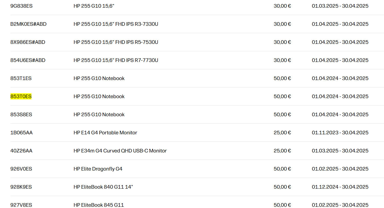Click product number 854U6ES#ABD
Viewport: 384px width, 208px height.
pyautogui.click(x=28, y=60)
